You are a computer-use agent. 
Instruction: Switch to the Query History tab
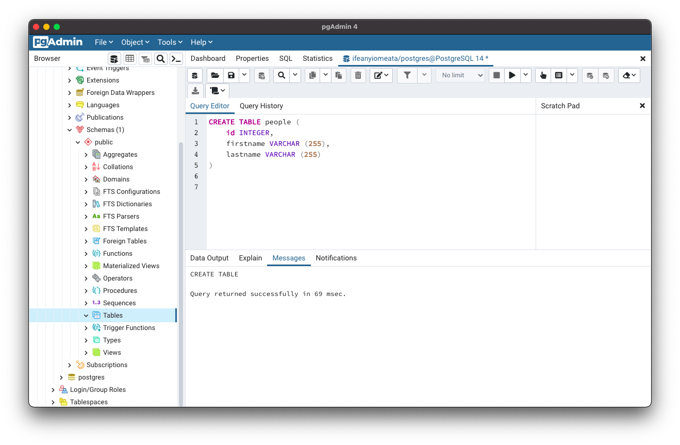261,106
